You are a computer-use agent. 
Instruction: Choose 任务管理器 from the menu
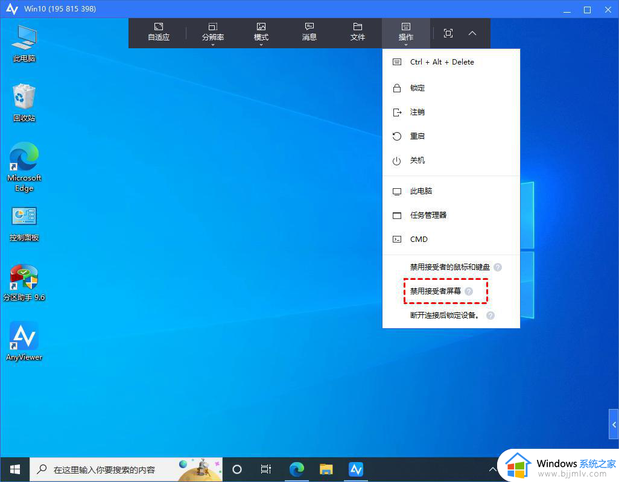428,215
